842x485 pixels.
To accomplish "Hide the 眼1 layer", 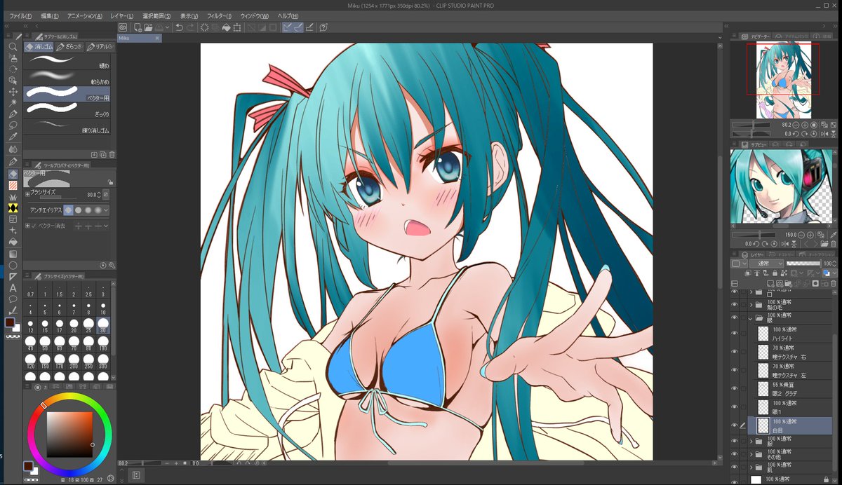I will (735, 407).
